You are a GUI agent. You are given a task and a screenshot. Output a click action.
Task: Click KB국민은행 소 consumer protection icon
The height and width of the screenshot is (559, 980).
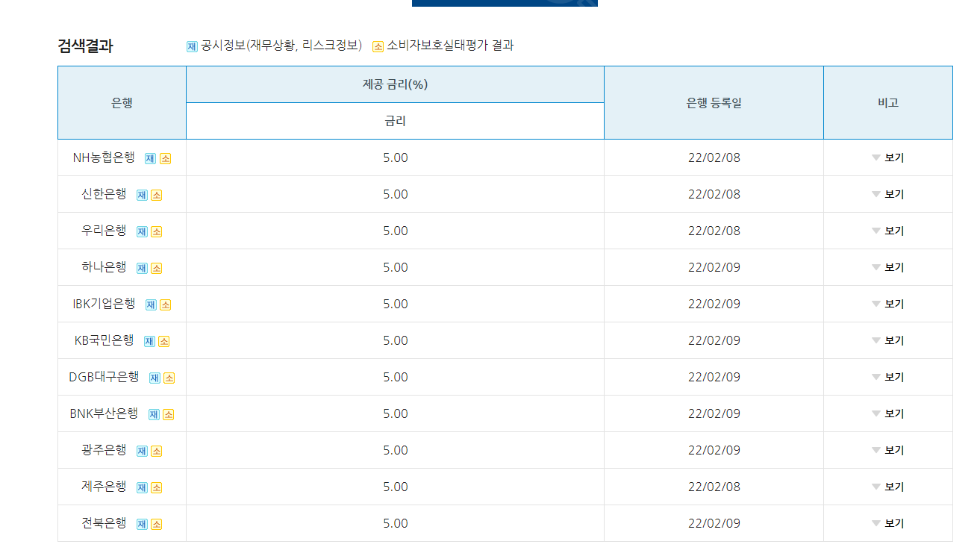tap(163, 341)
